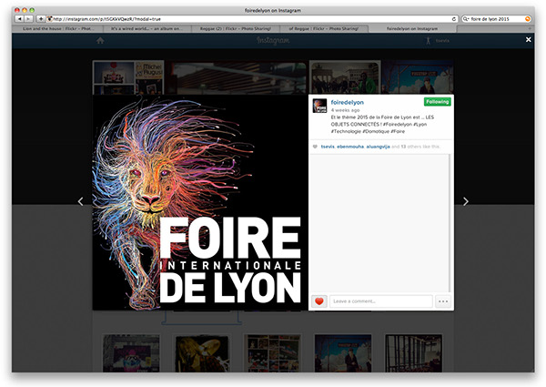Screen dimensions: 546x387
Task: Switch to 'Reggae (2)' Flickr tab
Action: pos(226,28)
